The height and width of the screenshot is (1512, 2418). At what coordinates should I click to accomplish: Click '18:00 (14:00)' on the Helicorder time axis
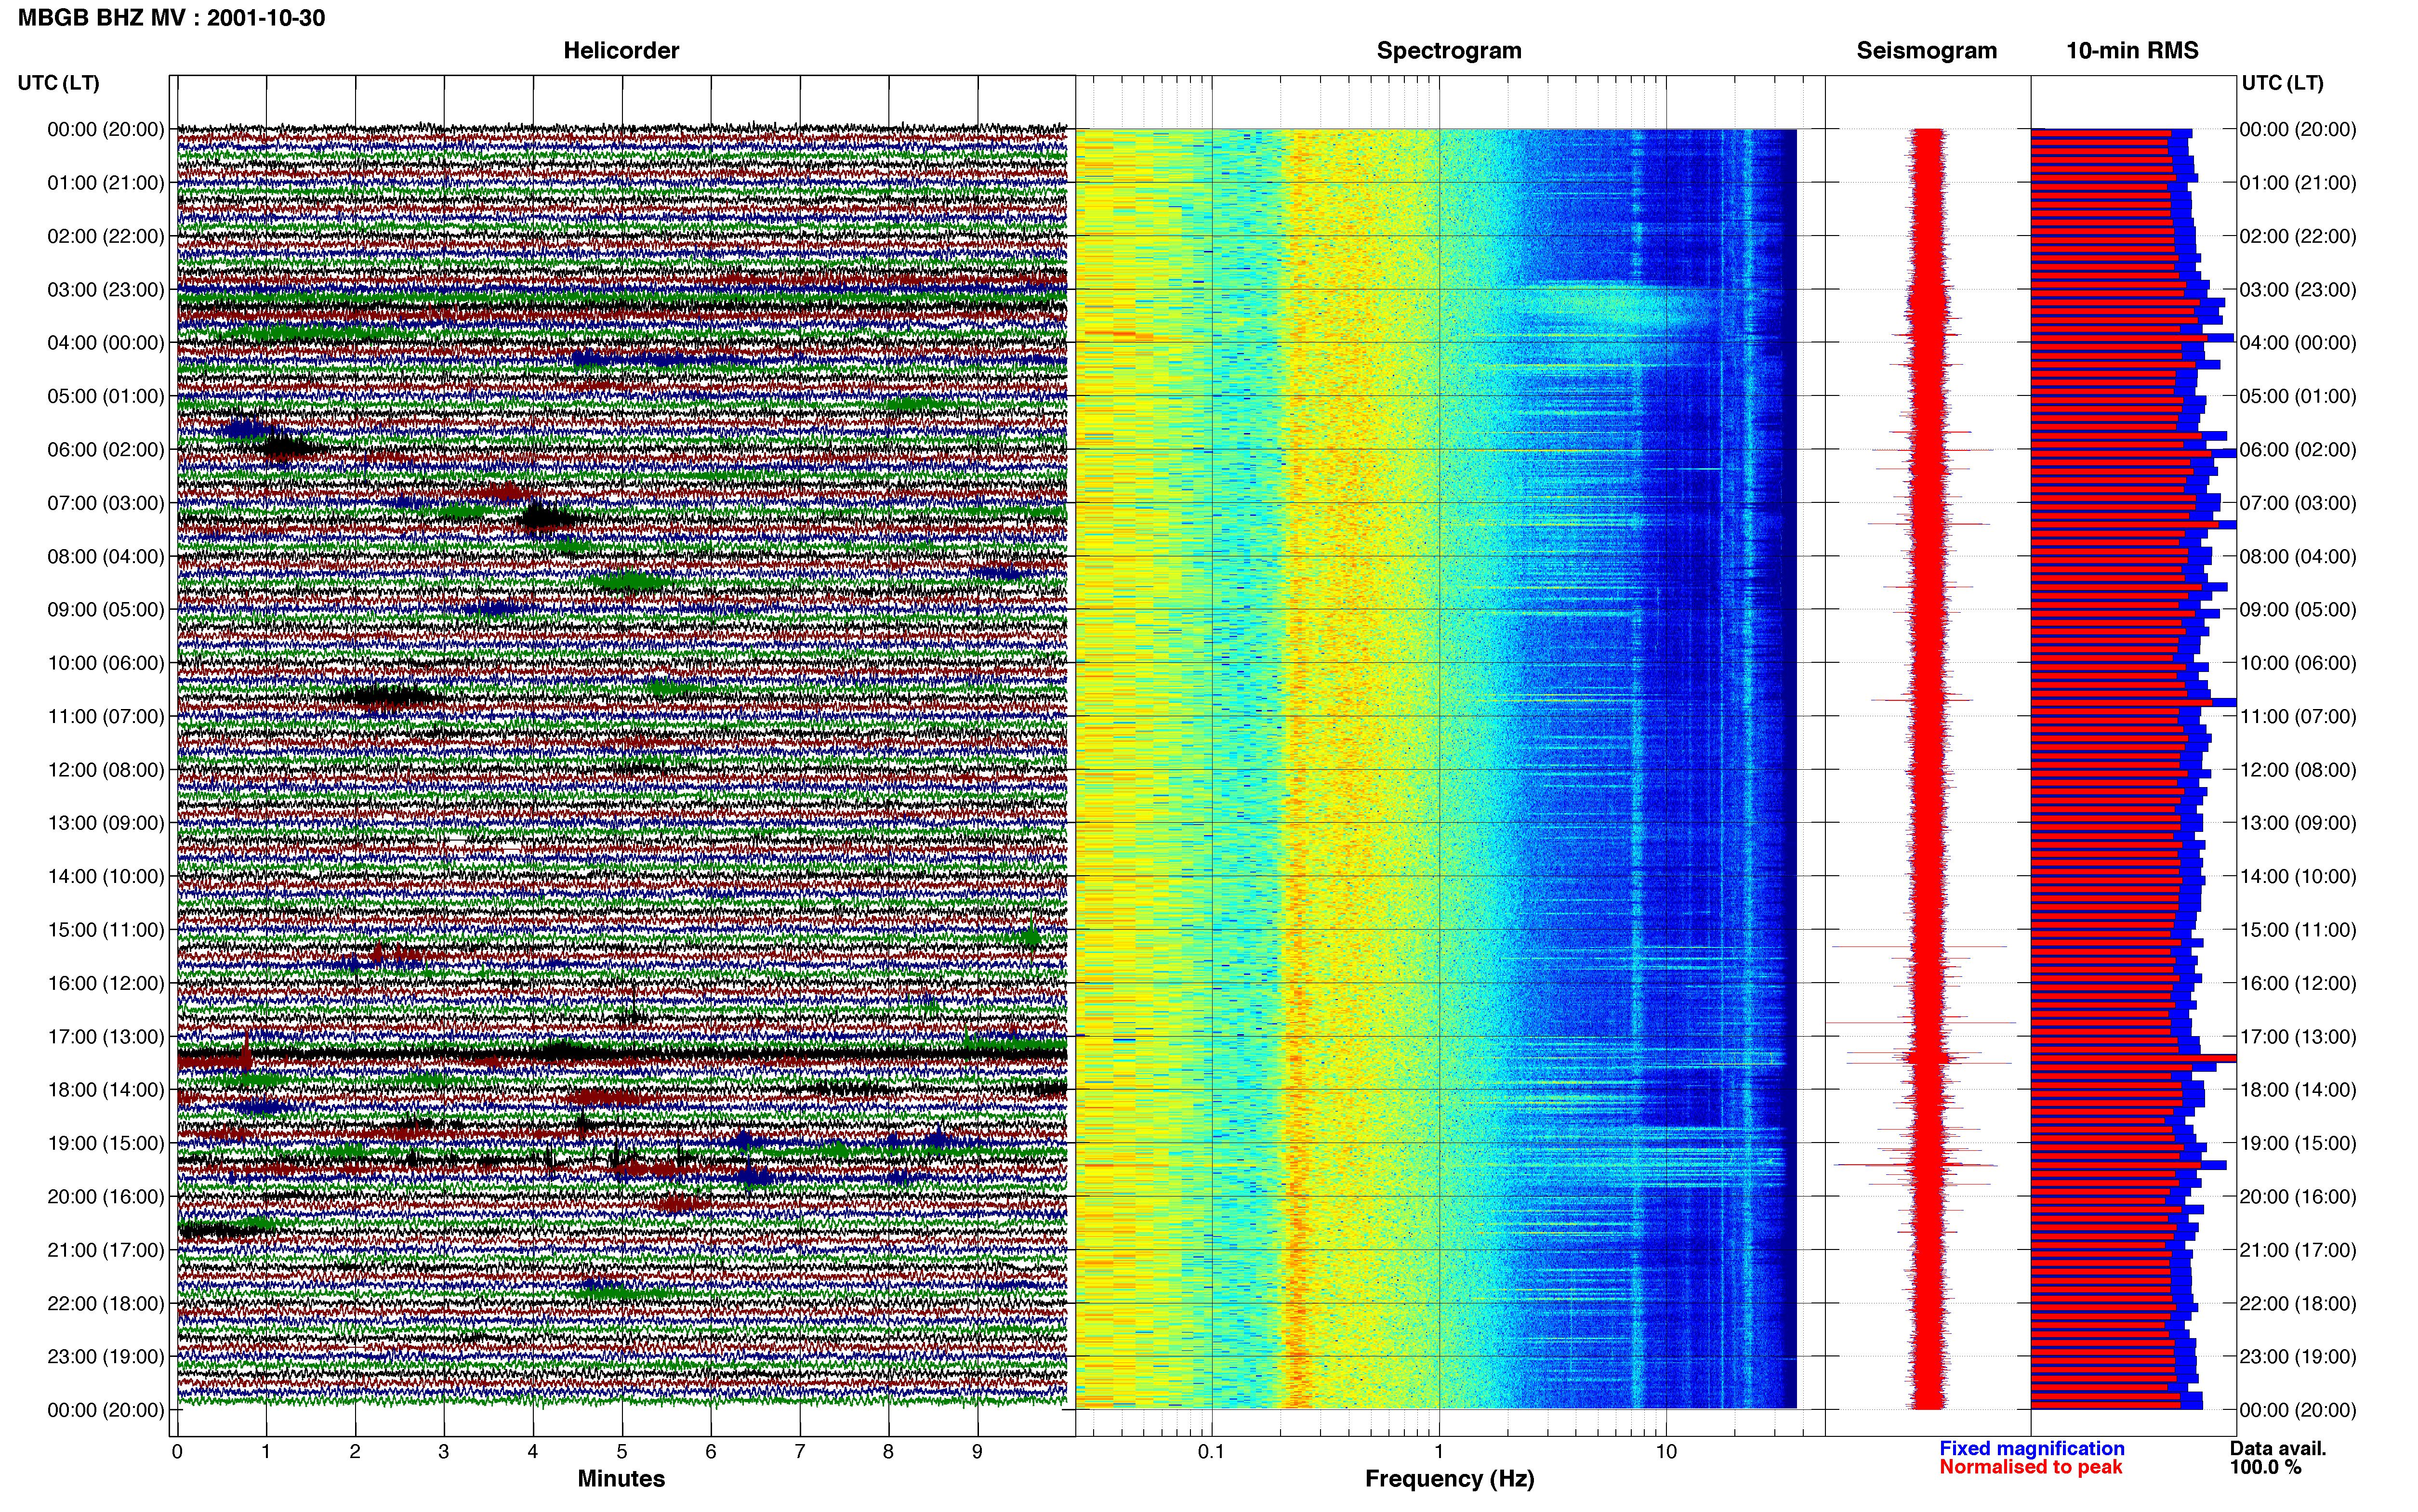point(106,1090)
